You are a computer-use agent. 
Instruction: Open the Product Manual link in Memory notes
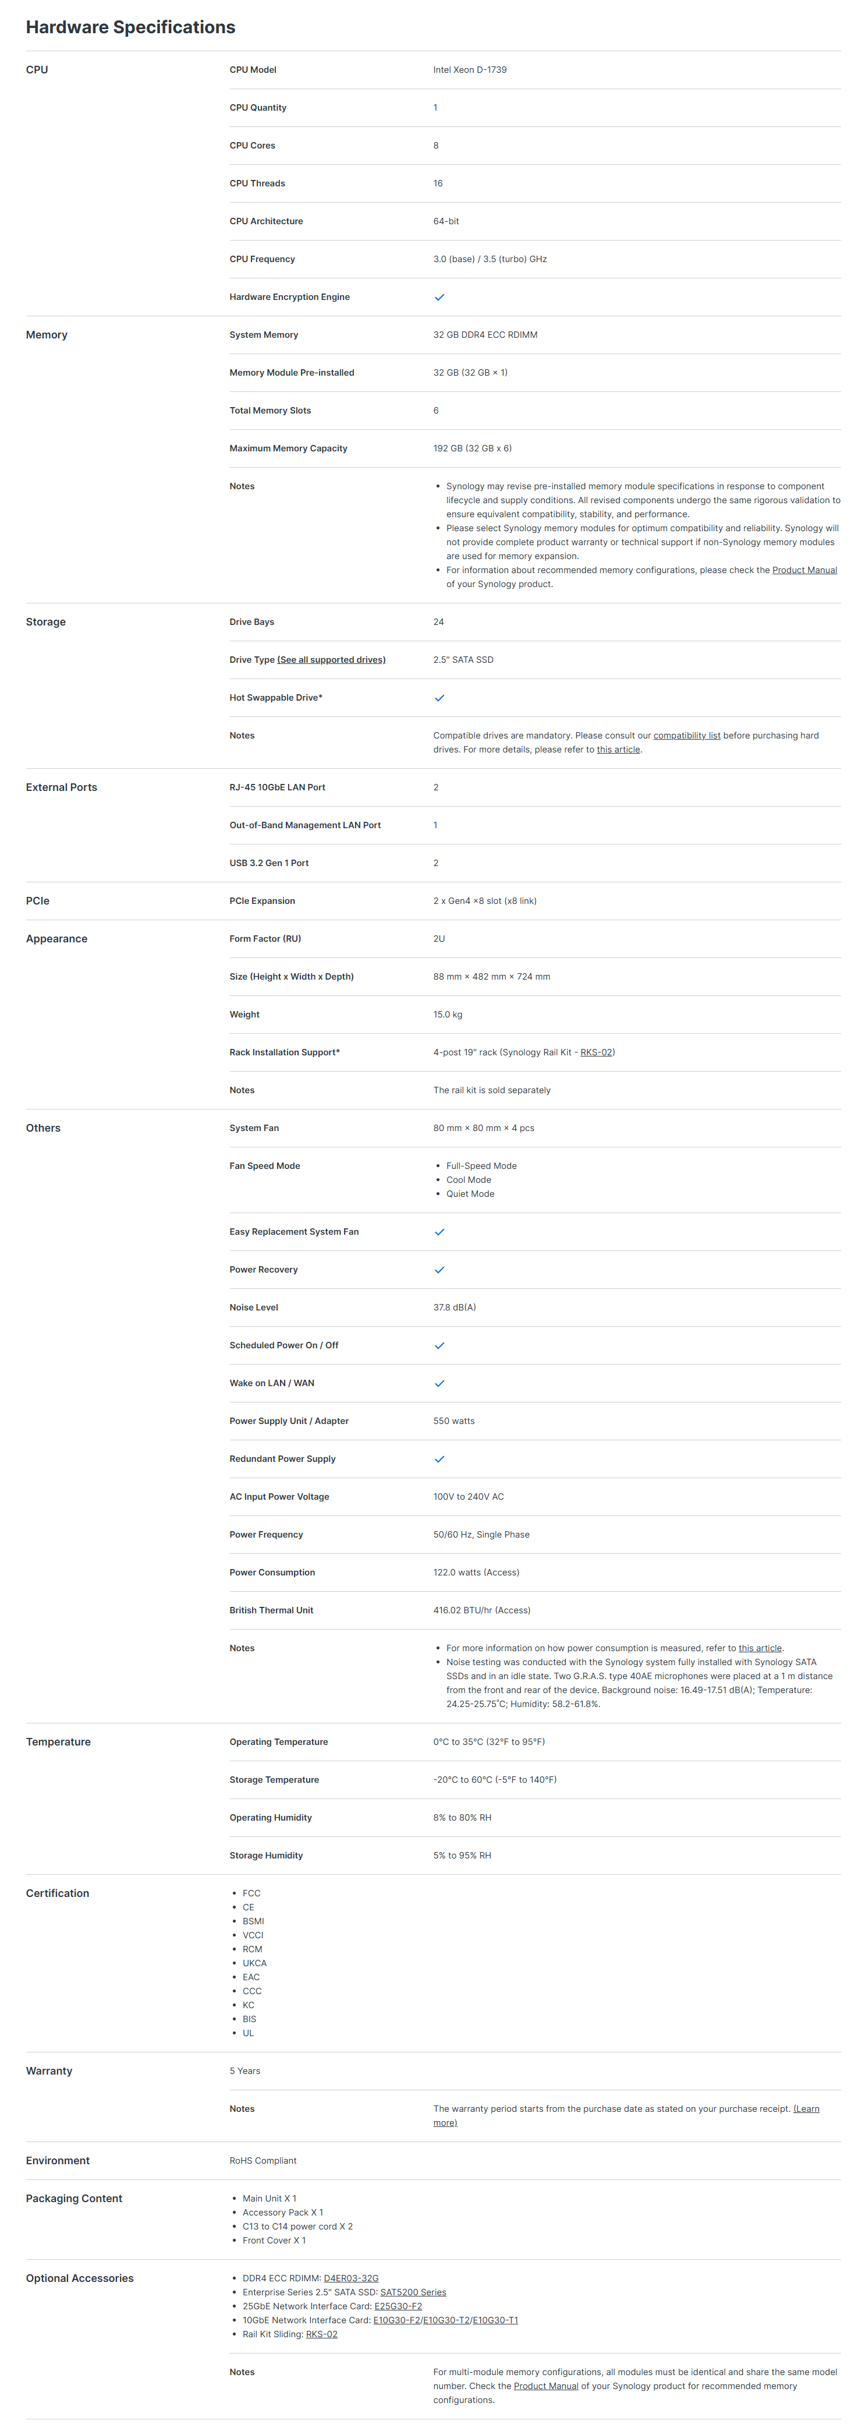tap(804, 570)
